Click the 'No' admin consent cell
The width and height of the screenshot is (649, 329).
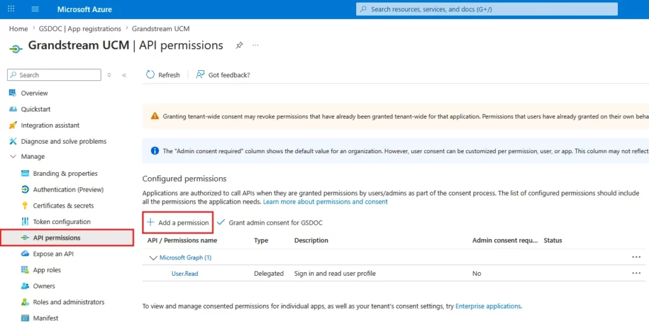coord(477,273)
